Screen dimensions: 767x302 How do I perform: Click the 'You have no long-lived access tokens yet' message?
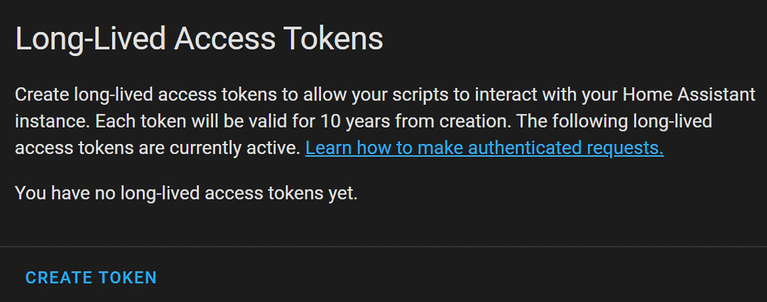(186, 192)
